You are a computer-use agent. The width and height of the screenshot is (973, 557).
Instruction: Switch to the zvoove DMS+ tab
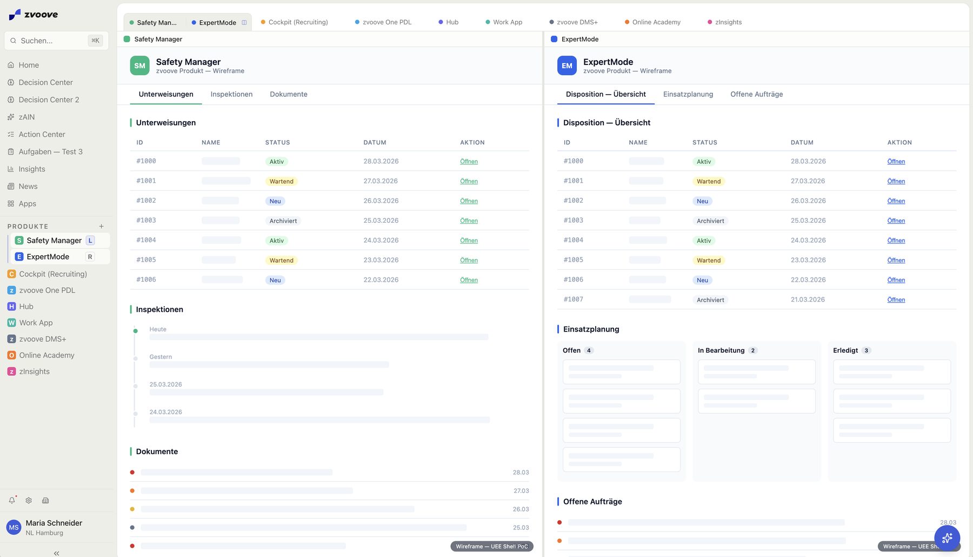[574, 22]
